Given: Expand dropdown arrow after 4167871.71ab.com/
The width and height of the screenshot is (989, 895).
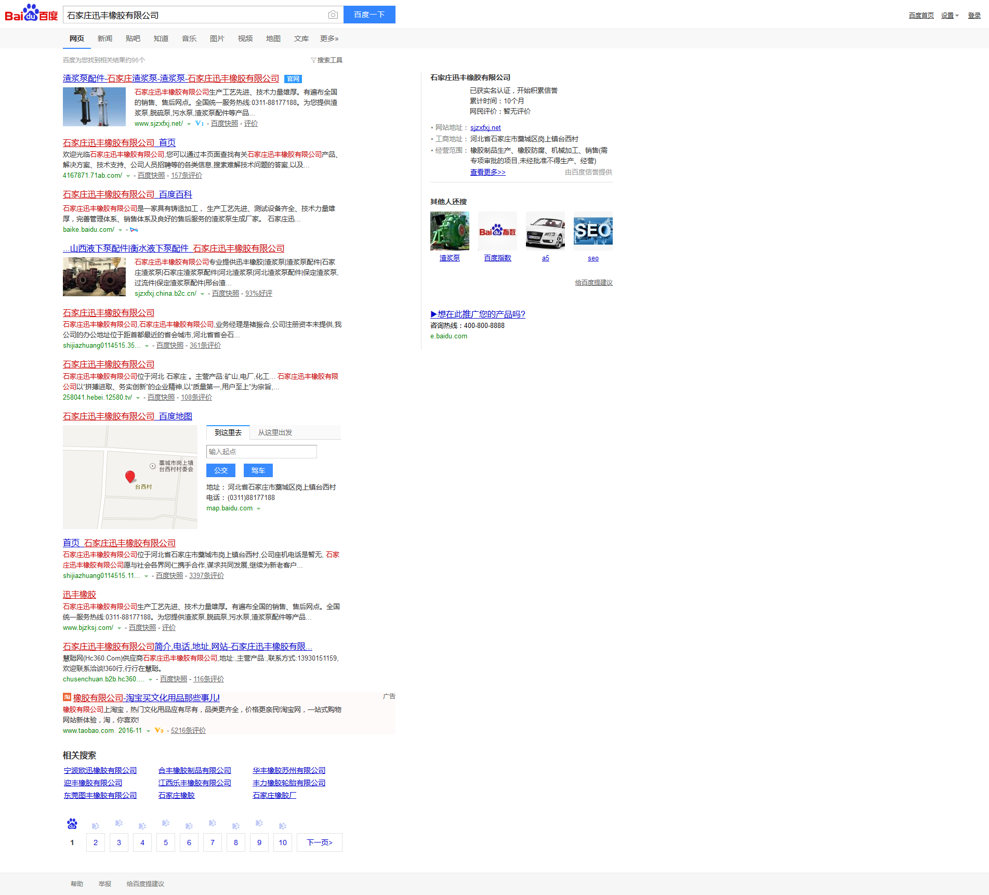Looking at the screenshot, I should tap(128, 176).
